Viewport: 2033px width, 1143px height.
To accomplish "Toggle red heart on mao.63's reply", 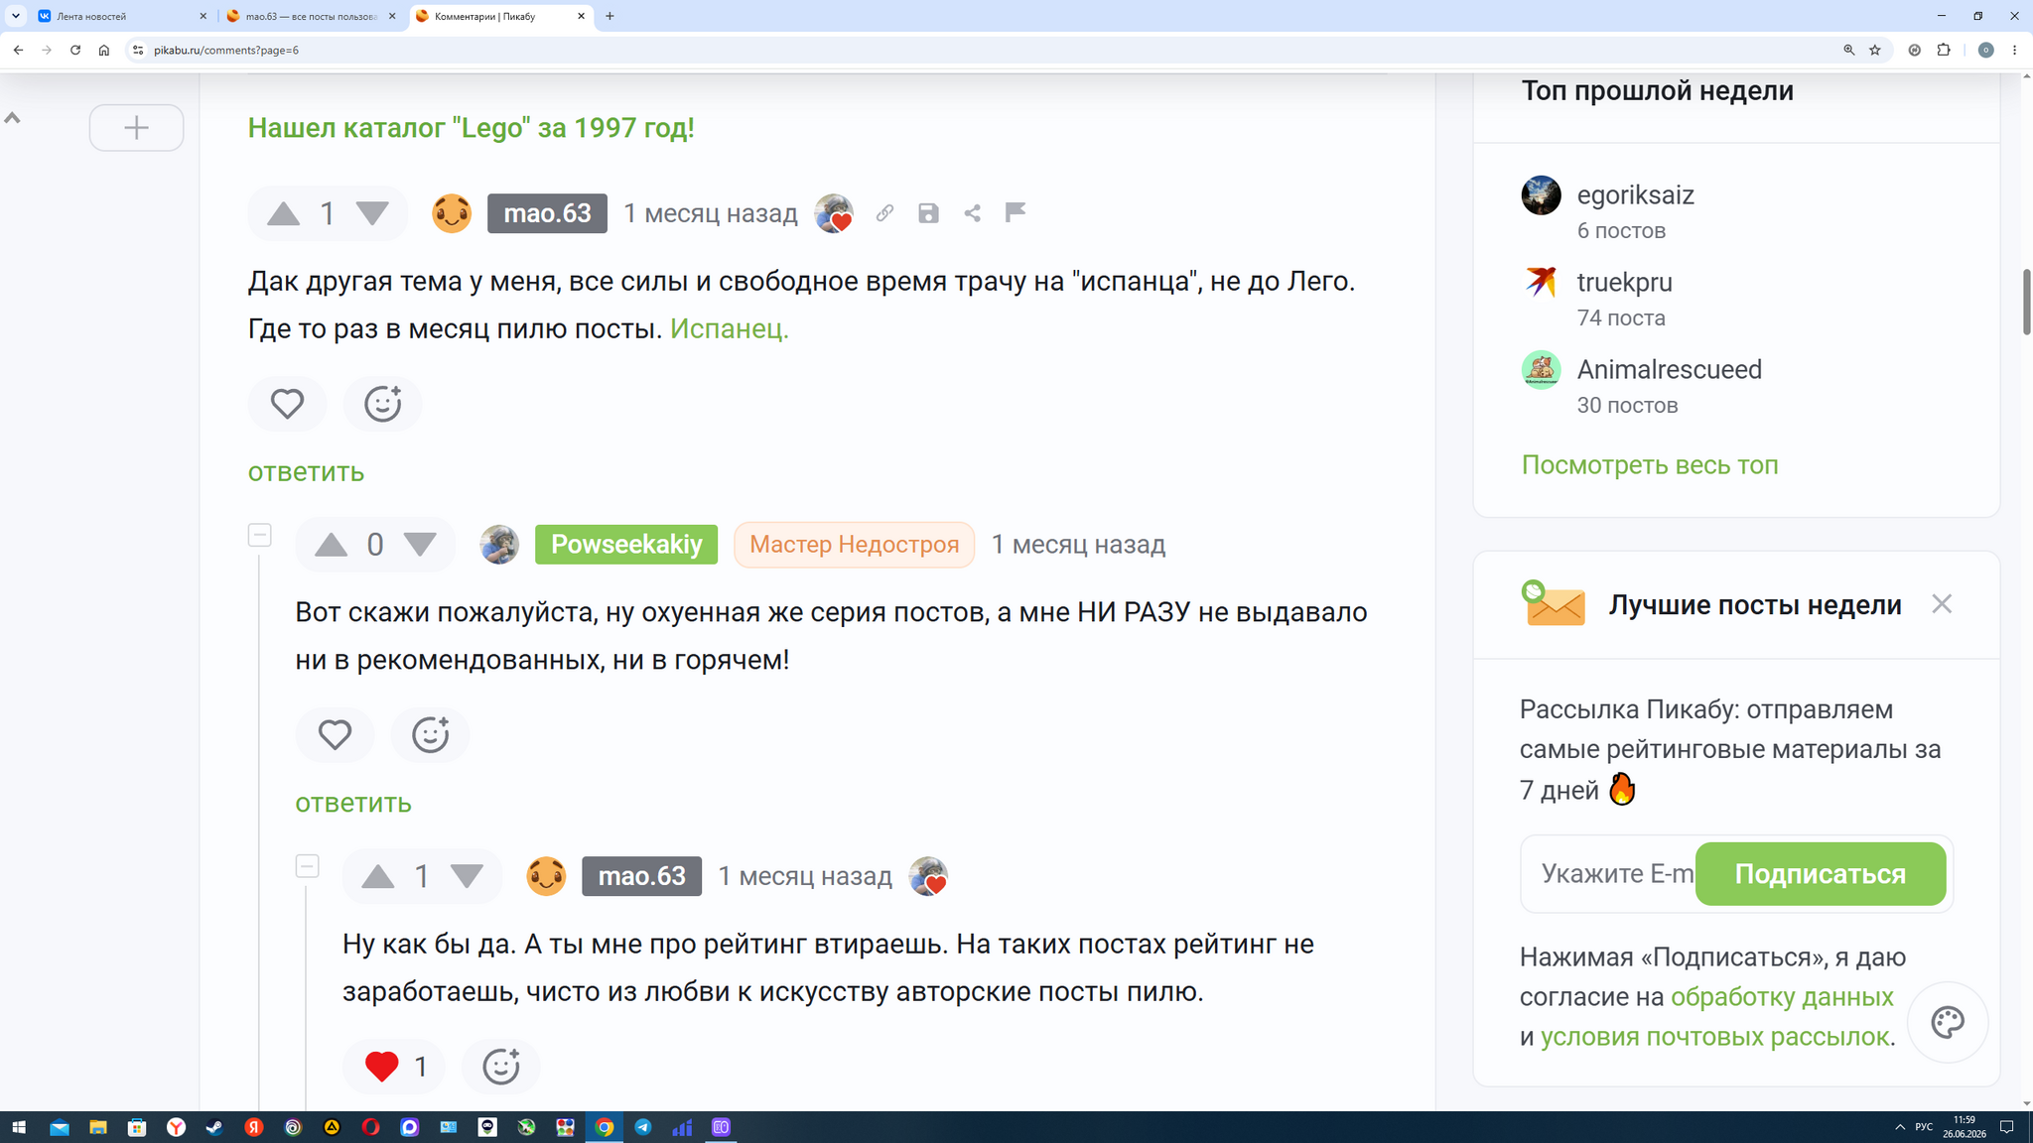I will point(382,1067).
